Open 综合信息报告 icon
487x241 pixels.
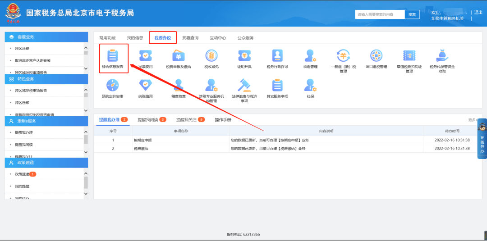click(x=112, y=56)
